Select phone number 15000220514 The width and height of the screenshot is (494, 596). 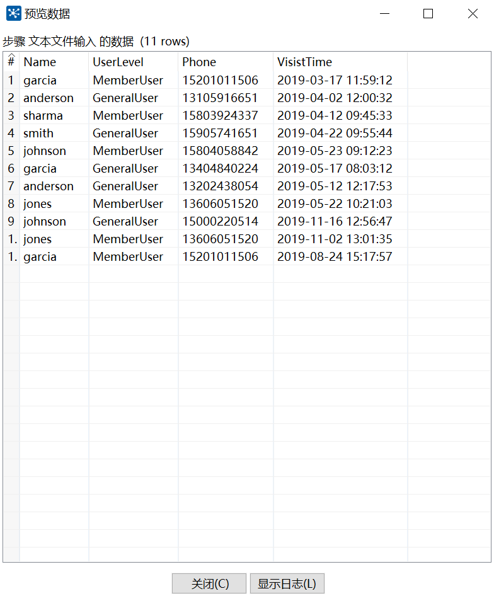click(226, 221)
